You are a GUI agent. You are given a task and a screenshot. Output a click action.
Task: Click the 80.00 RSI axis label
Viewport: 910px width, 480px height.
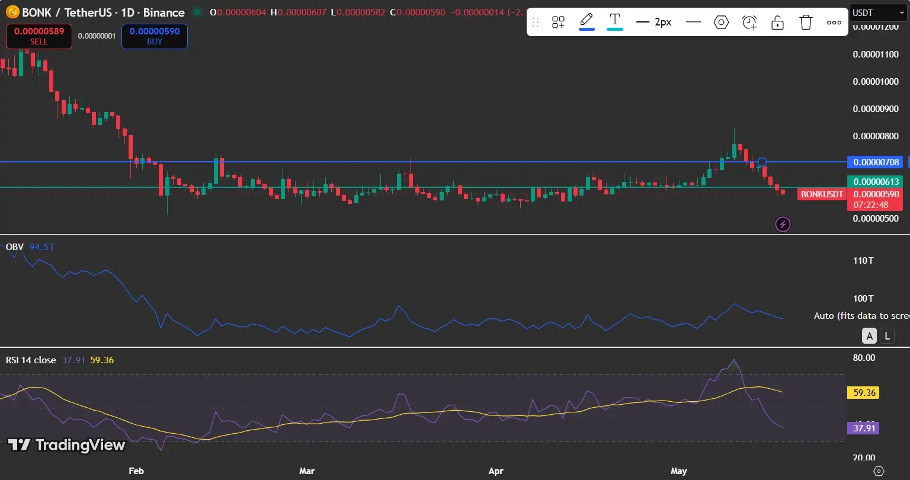[863, 357]
